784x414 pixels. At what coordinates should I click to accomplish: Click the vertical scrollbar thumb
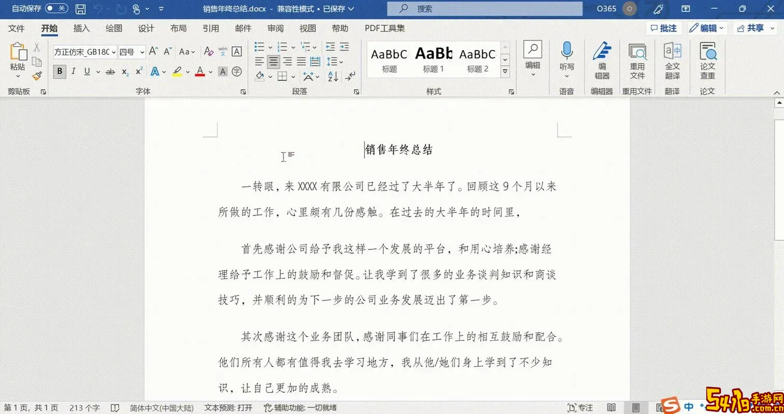[779, 180]
